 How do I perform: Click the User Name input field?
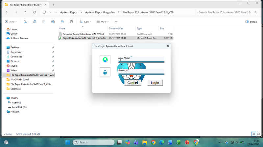[141, 59]
